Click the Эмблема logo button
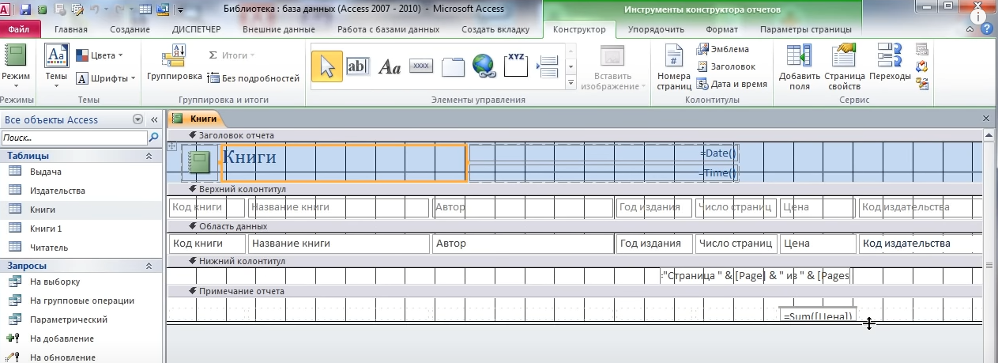The image size is (998, 363). pos(723,49)
